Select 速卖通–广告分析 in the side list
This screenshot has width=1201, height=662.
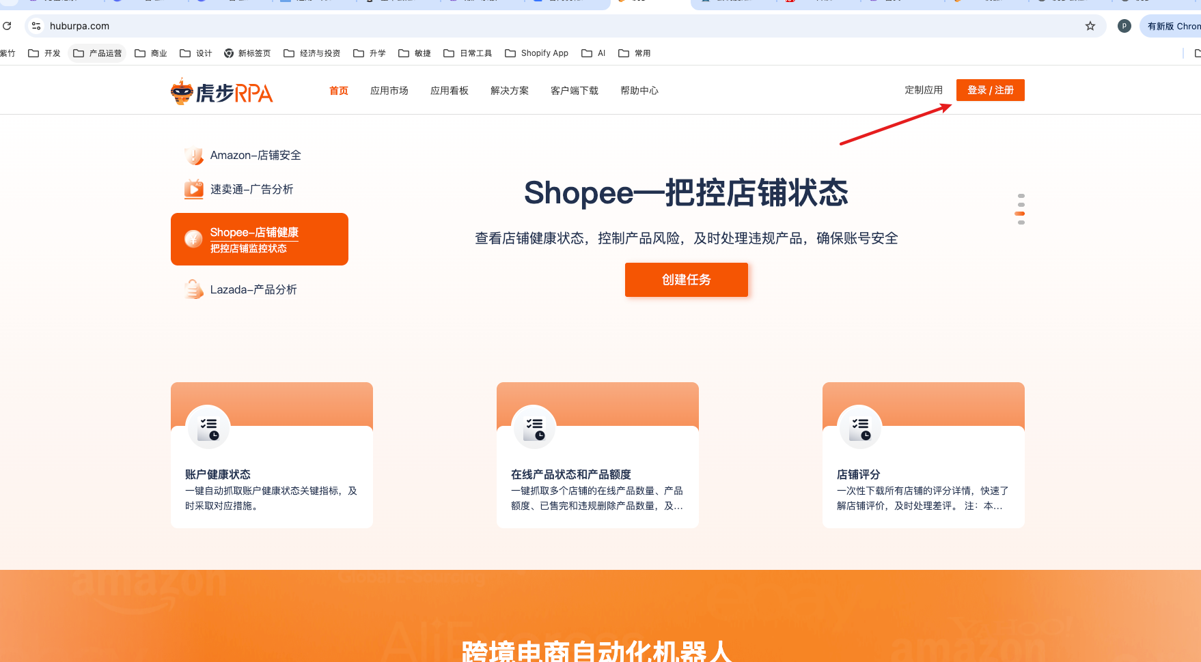(x=239, y=189)
